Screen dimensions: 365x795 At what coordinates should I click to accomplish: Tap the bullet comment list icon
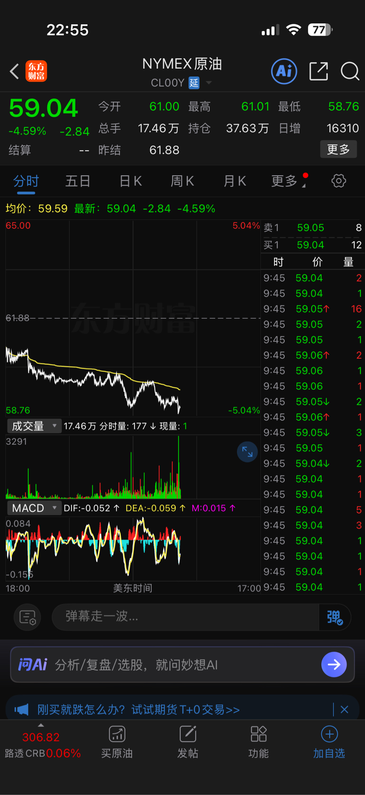[x=28, y=617]
